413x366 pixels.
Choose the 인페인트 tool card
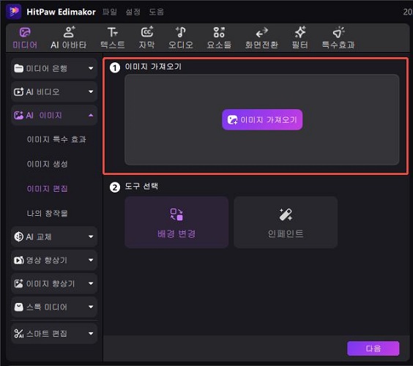286,223
